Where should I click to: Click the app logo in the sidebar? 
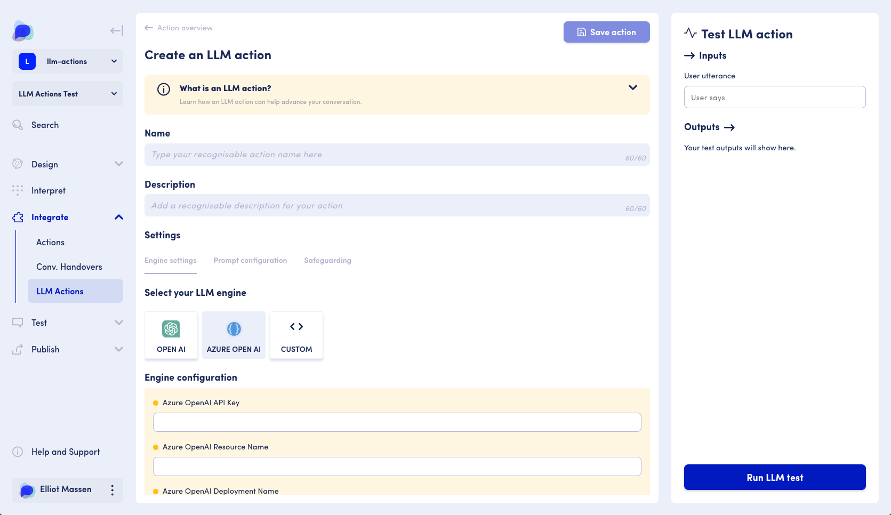[x=23, y=31]
